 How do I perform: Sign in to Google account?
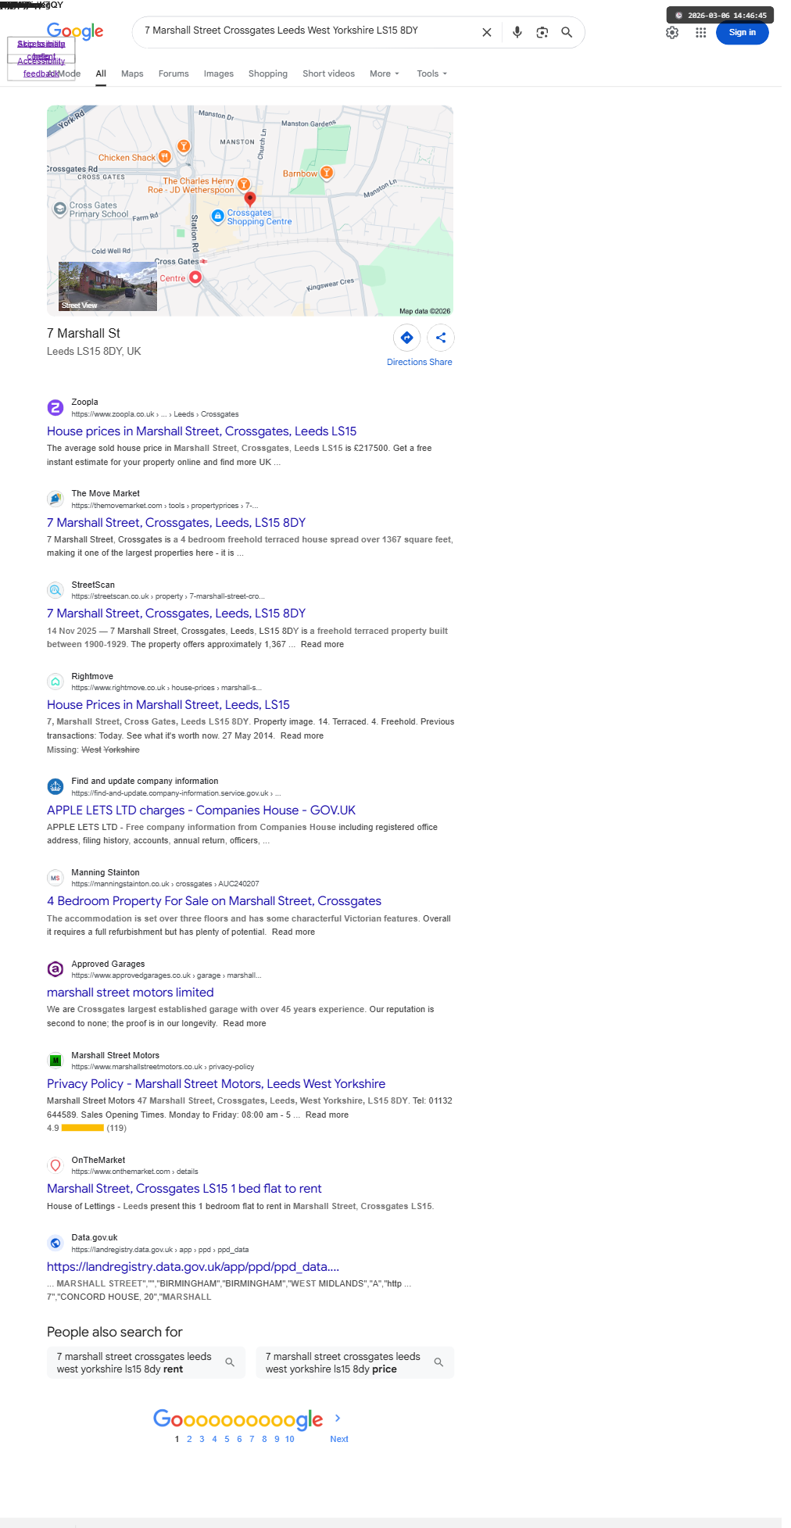point(743,33)
